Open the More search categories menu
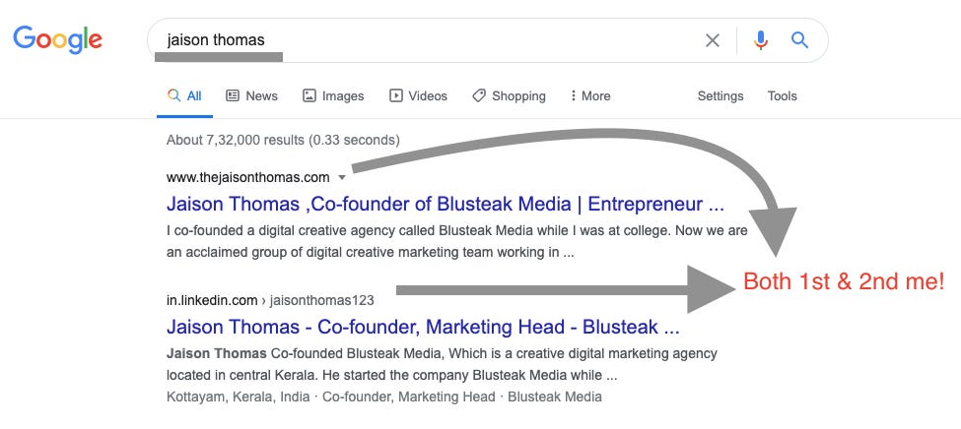The width and height of the screenshot is (961, 429). (x=590, y=96)
